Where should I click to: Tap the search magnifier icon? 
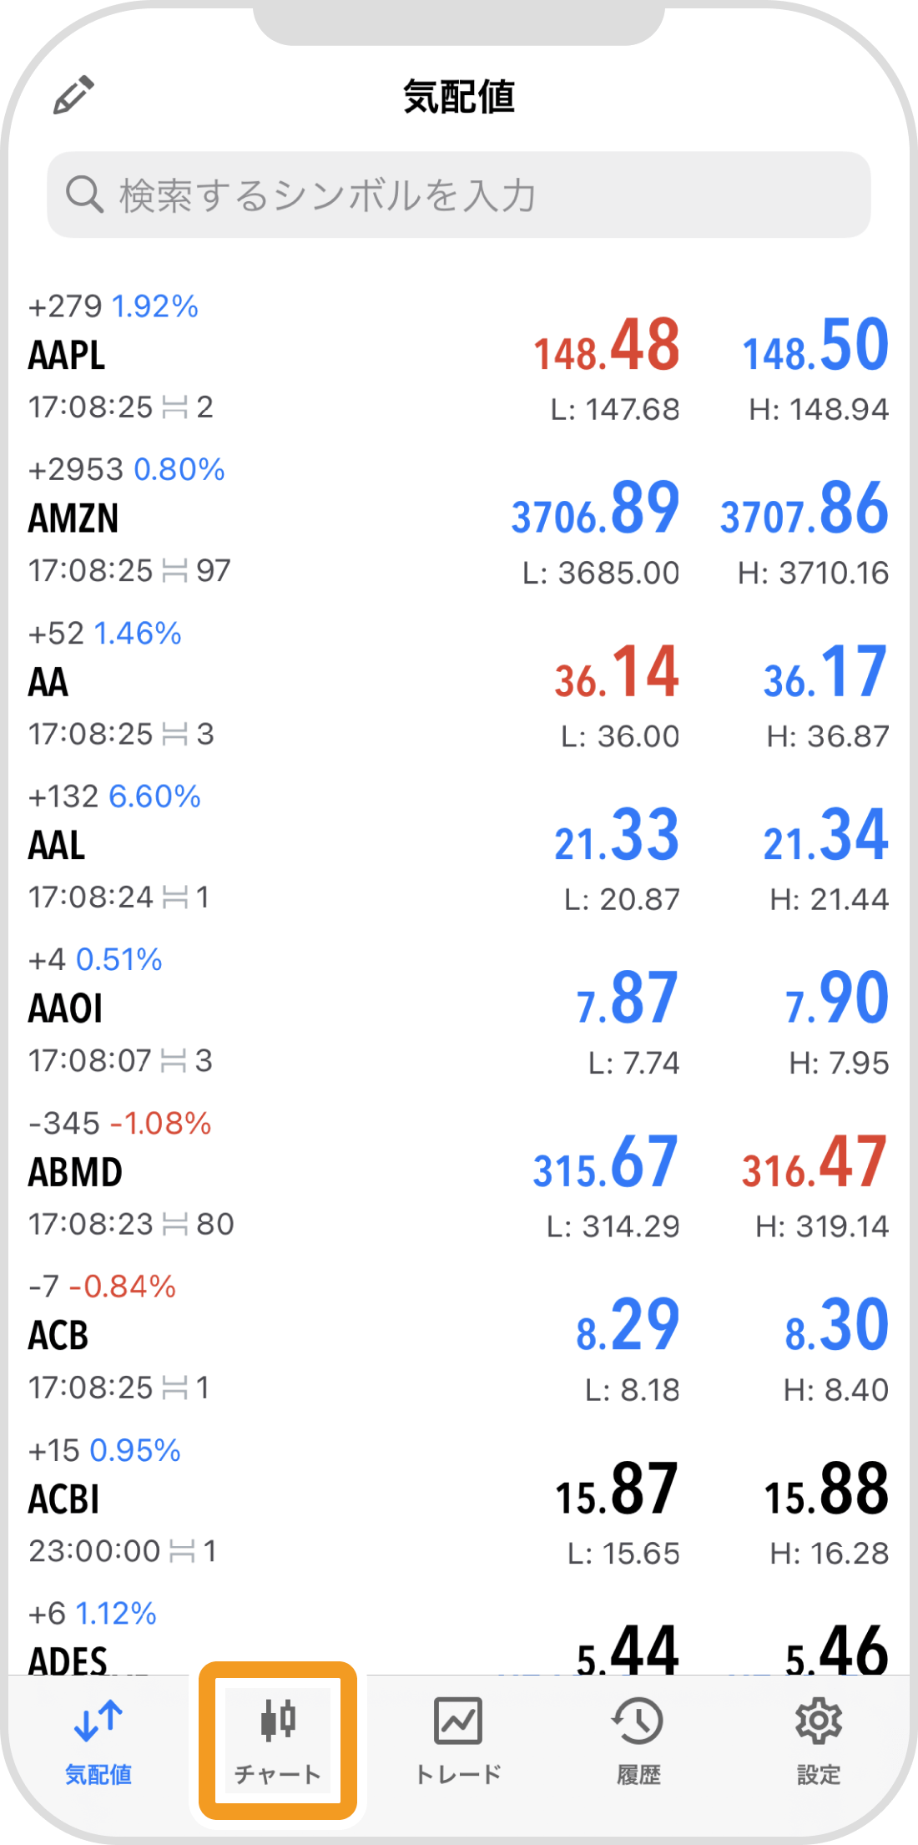[84, 195]
